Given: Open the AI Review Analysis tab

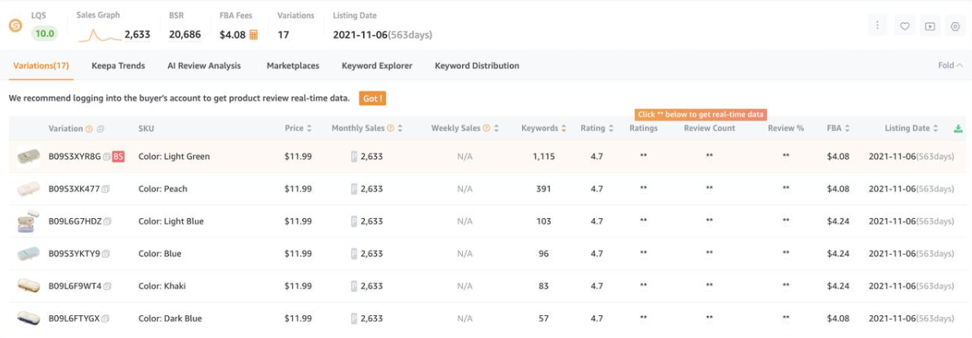Looking at the screenshot, I should coord(204,65).
